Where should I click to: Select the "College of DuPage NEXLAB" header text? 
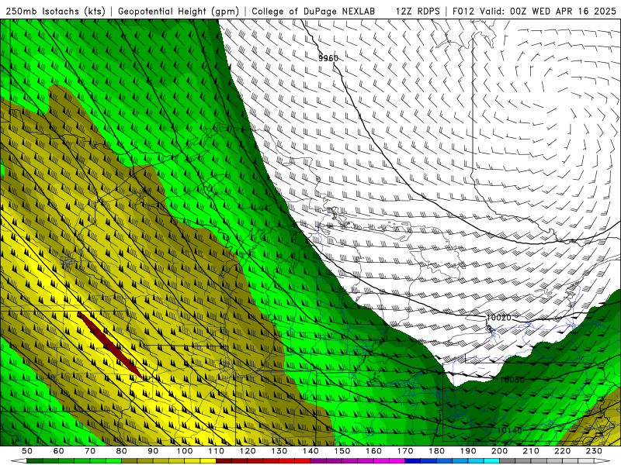point(314,12)
